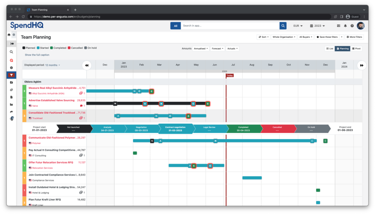This screenshot has height=214, width=375.
Task: Open the notifications bell icon
Action: point(345,26)
